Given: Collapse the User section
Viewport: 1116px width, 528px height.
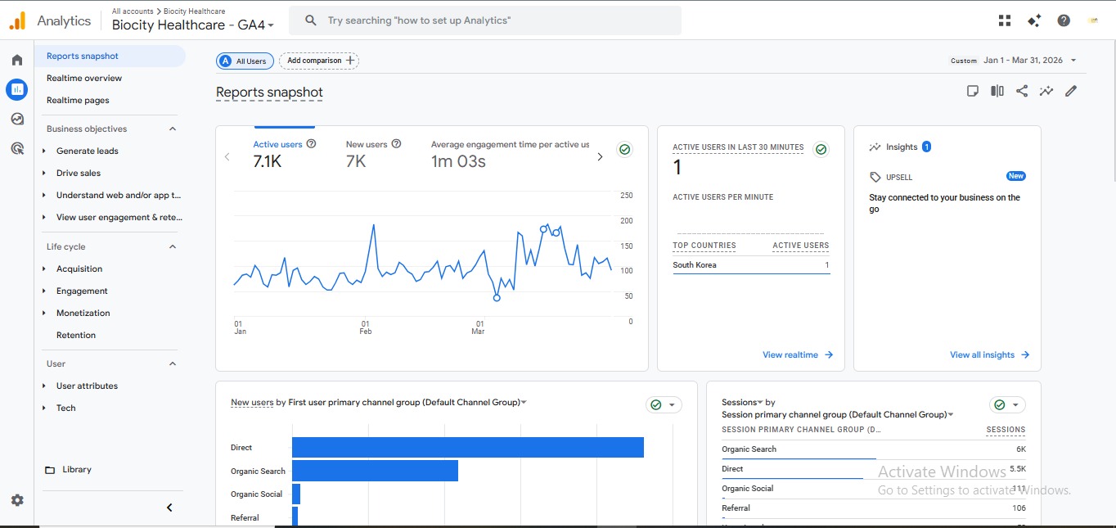Looking at the screenshot, I should coord(173,363).
